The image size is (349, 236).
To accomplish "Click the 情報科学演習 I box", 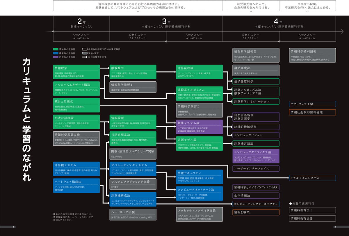I will click(x=133, y=87).
